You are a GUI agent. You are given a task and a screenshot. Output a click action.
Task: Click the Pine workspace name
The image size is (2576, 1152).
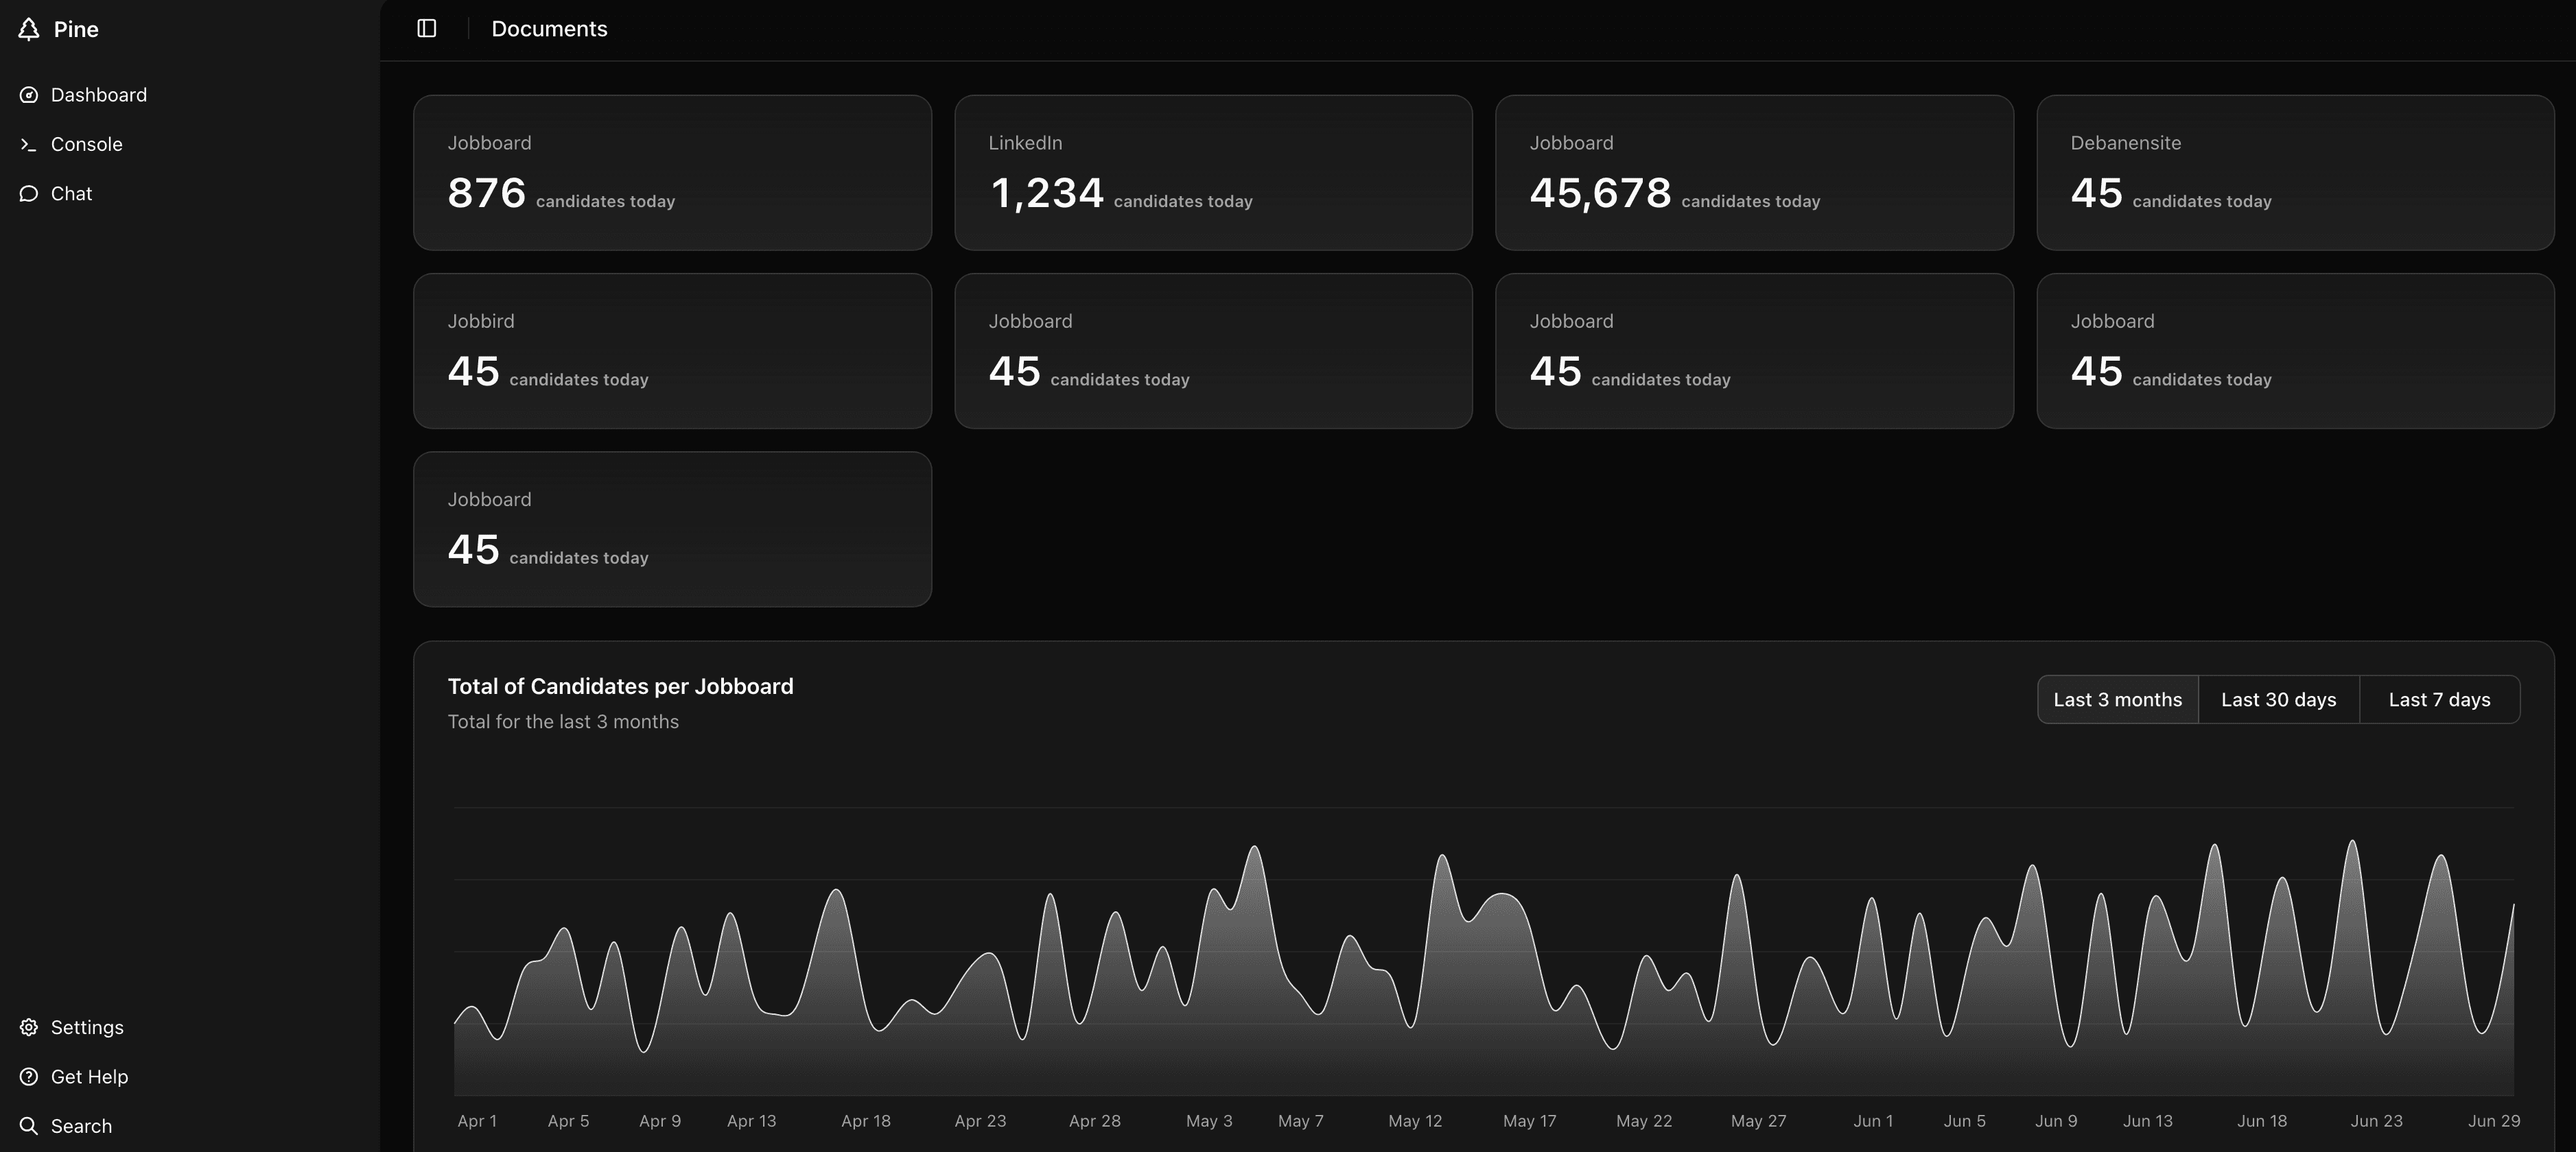point(76,29)
